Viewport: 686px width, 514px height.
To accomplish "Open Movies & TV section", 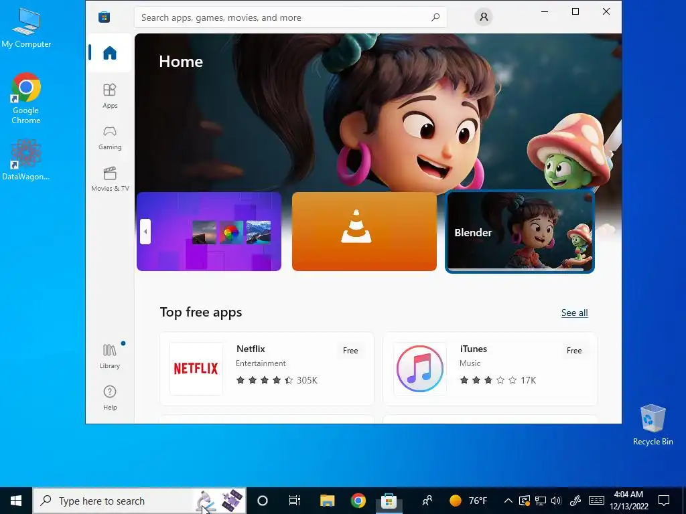I will coord(110,179).
